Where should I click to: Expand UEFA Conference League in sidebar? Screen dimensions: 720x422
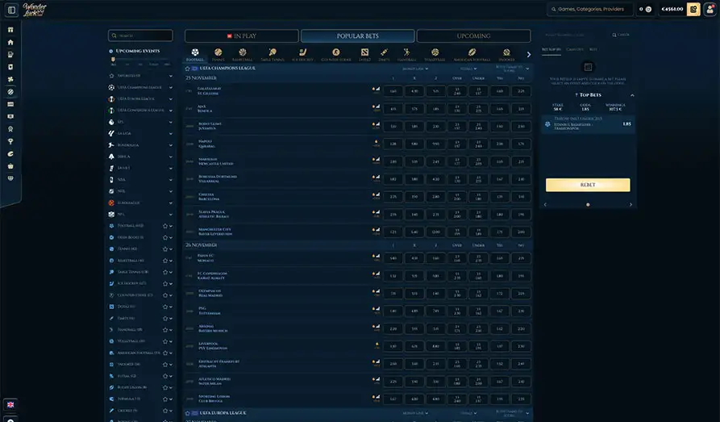[x=171, y=111]
